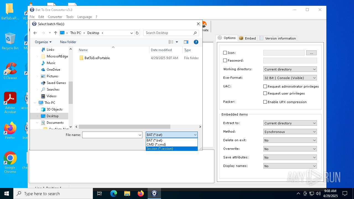The height and width of the screenshot is (199, 354).
Task: Go back using dialog back arrow
Action: (x=35, y=33)
